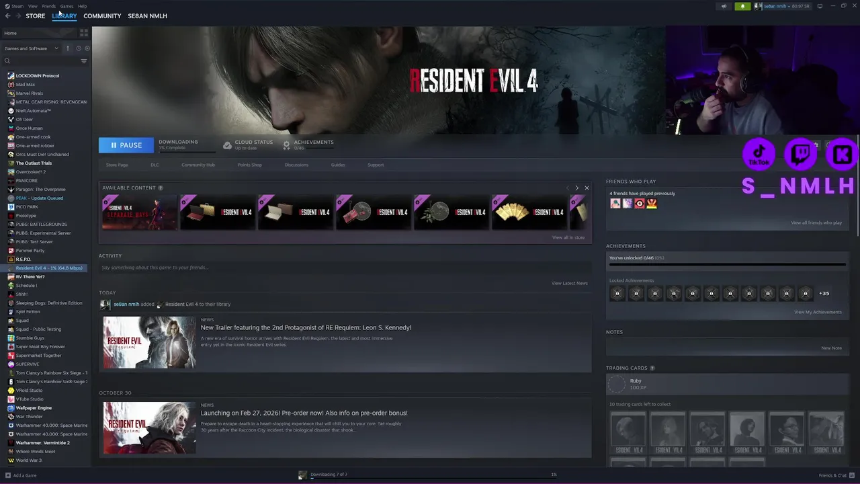Viewport: 860px width, 484px height.
Task: Select War Thunder from the list
Action: tap(29, 417)
